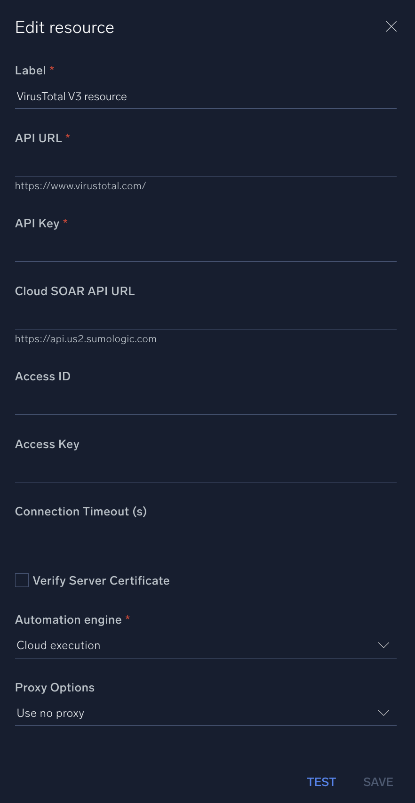The image size is (415, 803).
Task: Focus the API URL input field
Action: click(x=205, y=164)
